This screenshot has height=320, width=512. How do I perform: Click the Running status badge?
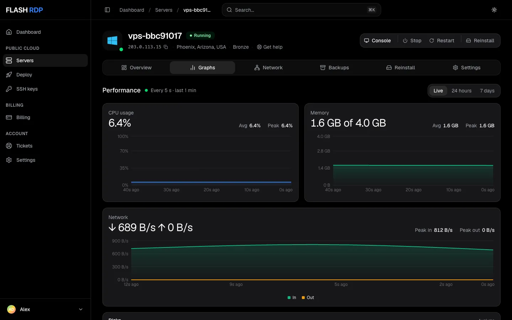coord(200,36)
